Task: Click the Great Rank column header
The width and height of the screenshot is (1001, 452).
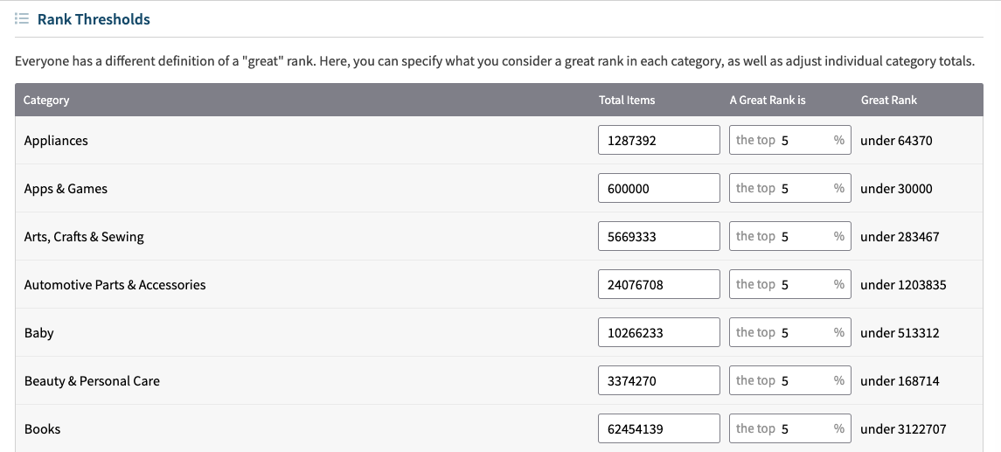Action: pyautogui.click(x=889, y=100)
